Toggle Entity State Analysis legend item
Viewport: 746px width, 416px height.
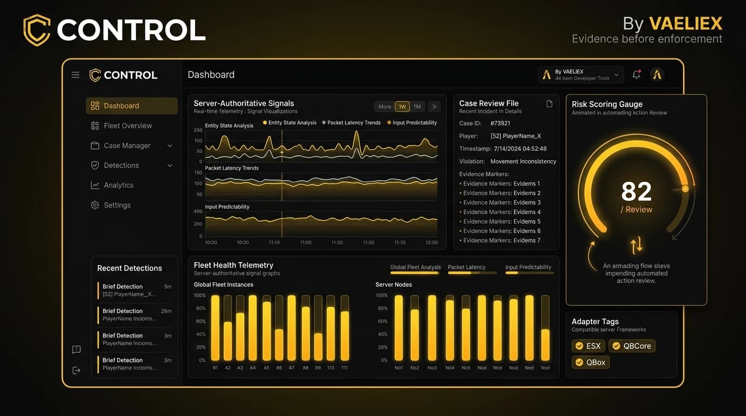[290, 123]
